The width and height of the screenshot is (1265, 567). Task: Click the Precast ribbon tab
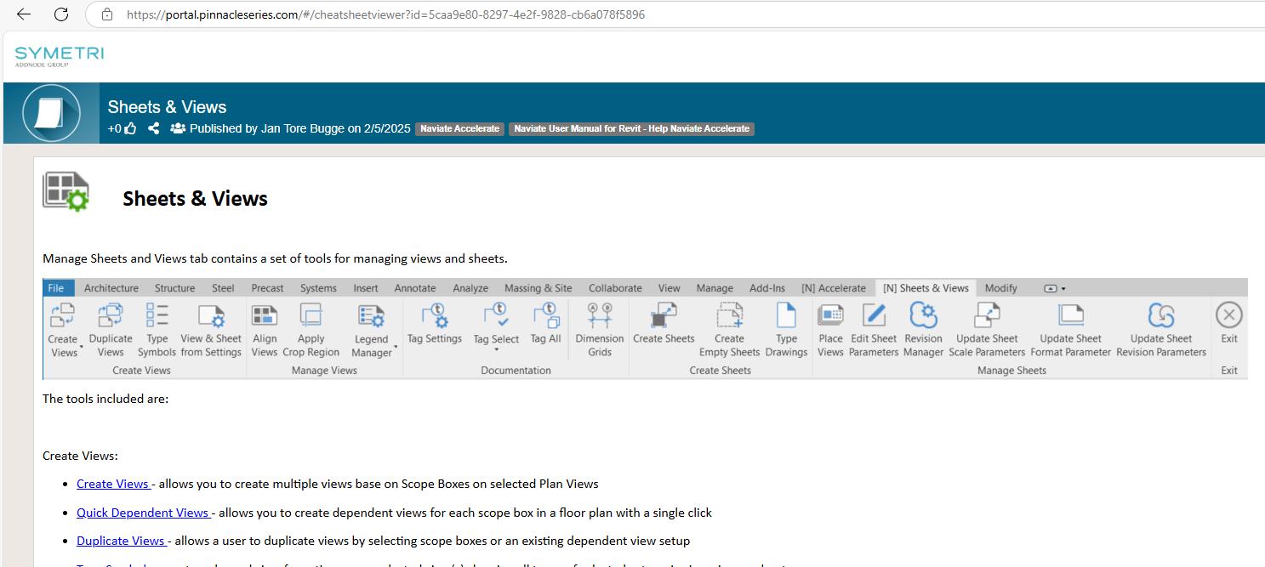point(268,288)
